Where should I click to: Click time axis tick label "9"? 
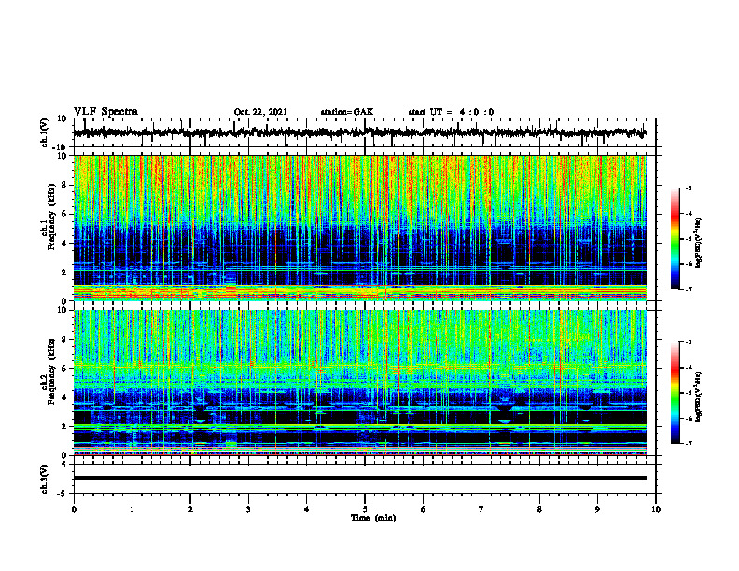[x=597, y=509]
